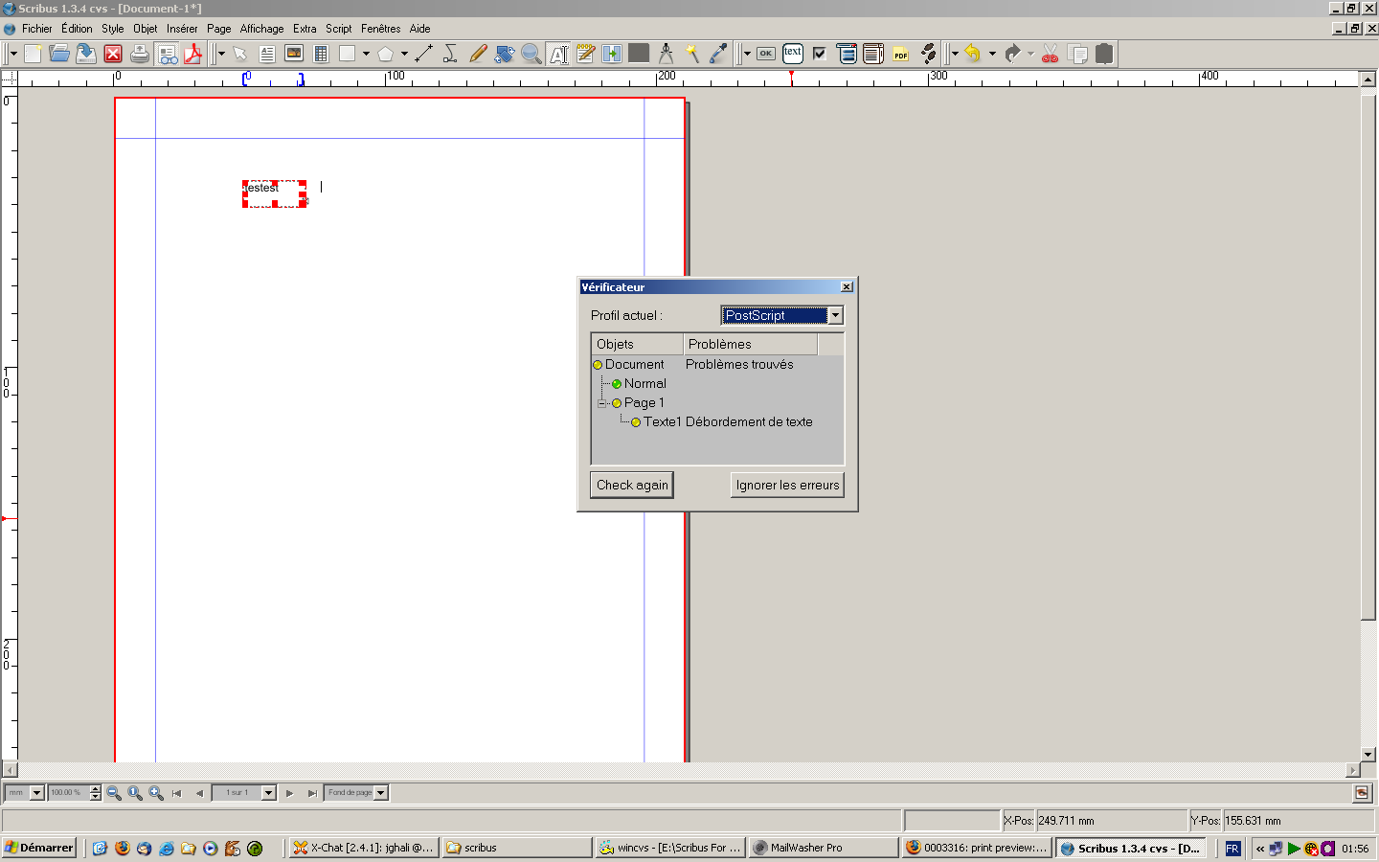
Task: Open the Fenêtres menu
Action: (x=380, y=29)
